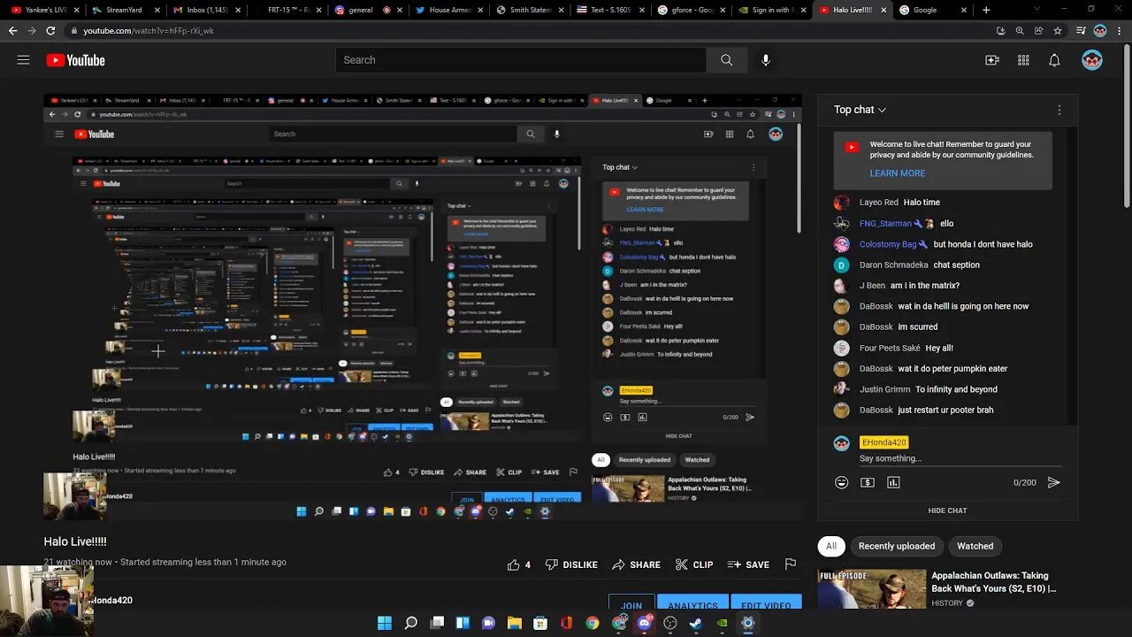Image resolution: width=1132 pixels, height=637 pixels.
Task: Open the YouTube apps grid
Action: [1023, 60]
